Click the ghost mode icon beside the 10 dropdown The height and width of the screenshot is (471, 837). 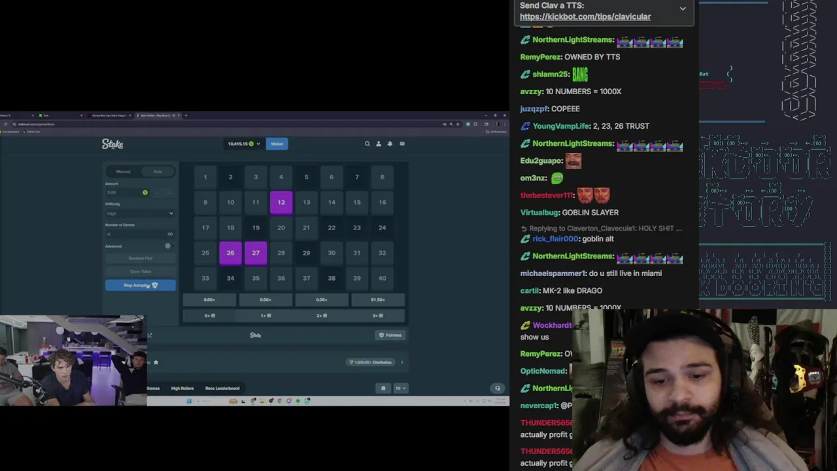pos(383,388)
